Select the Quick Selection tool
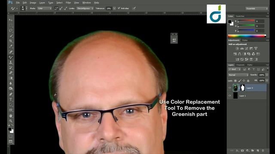 pyautogui.click(x=10, y=36)
